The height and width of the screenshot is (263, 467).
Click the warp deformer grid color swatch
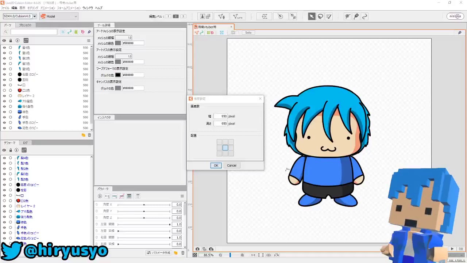point(118,75)
